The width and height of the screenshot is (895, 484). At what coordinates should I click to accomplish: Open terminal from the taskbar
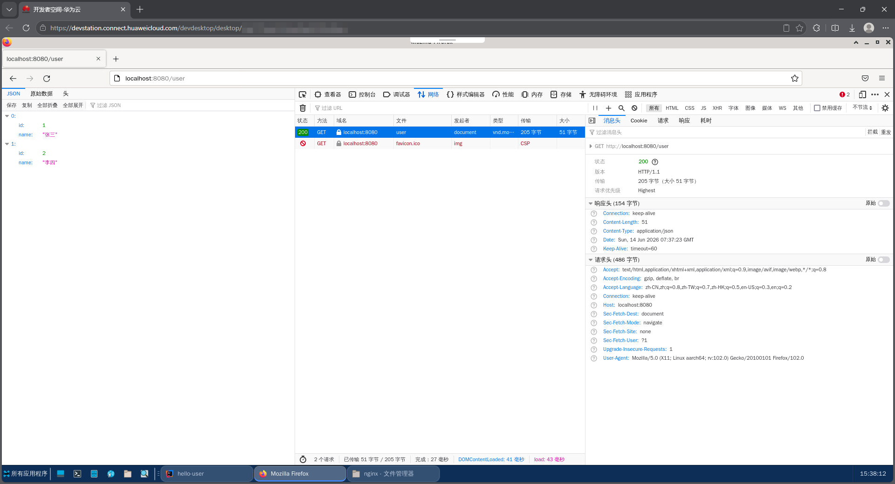pyautogui.click(x=77, y=474)
